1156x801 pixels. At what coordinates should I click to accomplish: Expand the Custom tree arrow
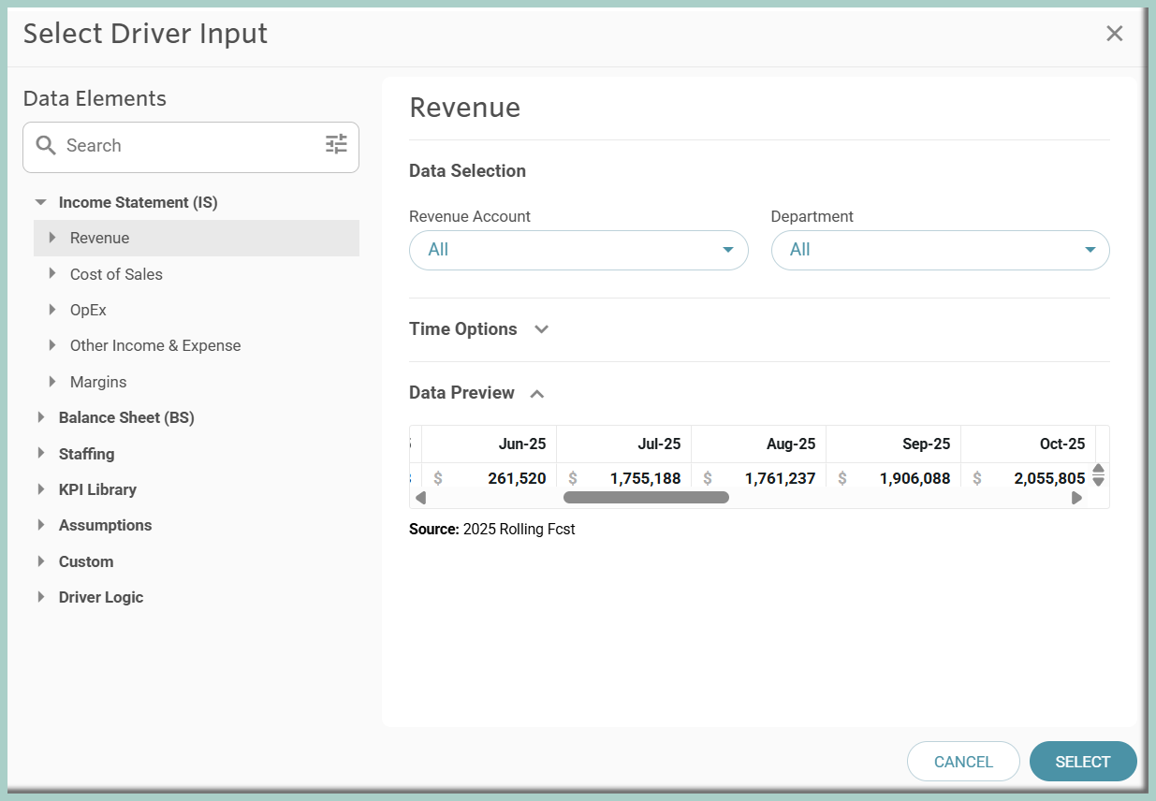click(x=40, y=561)
